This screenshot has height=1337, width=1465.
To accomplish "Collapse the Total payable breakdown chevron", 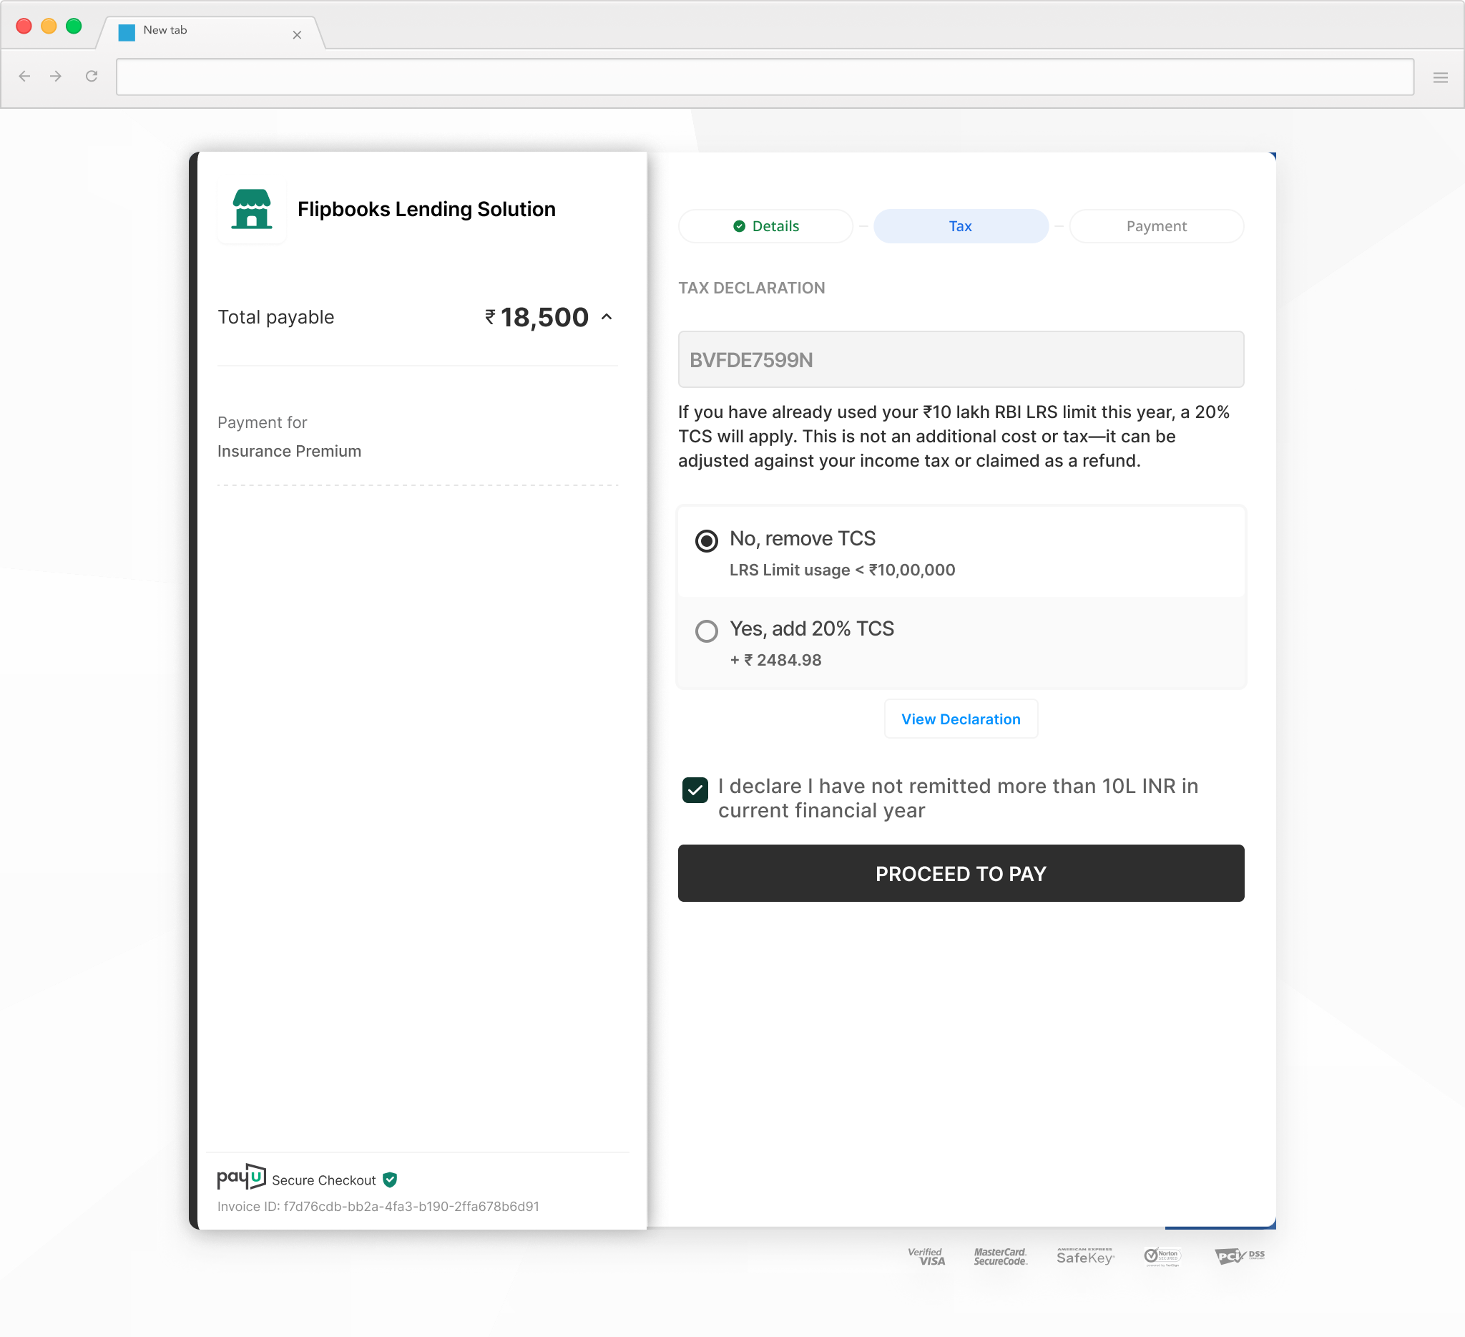I will (x=607, y=317).
